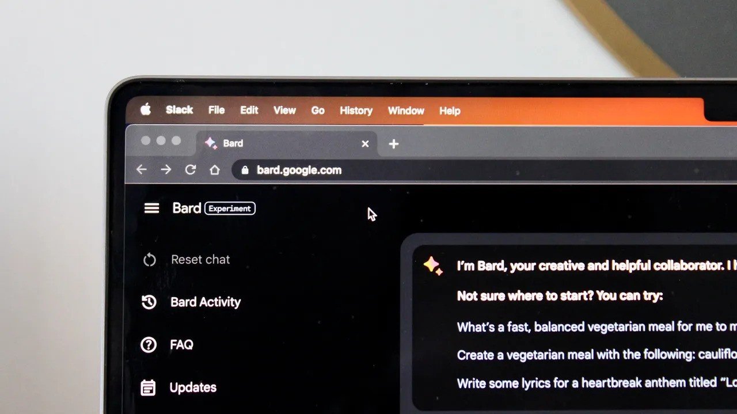Go to the browser home page
Screen dimensions: 737x414
point(215,170)
